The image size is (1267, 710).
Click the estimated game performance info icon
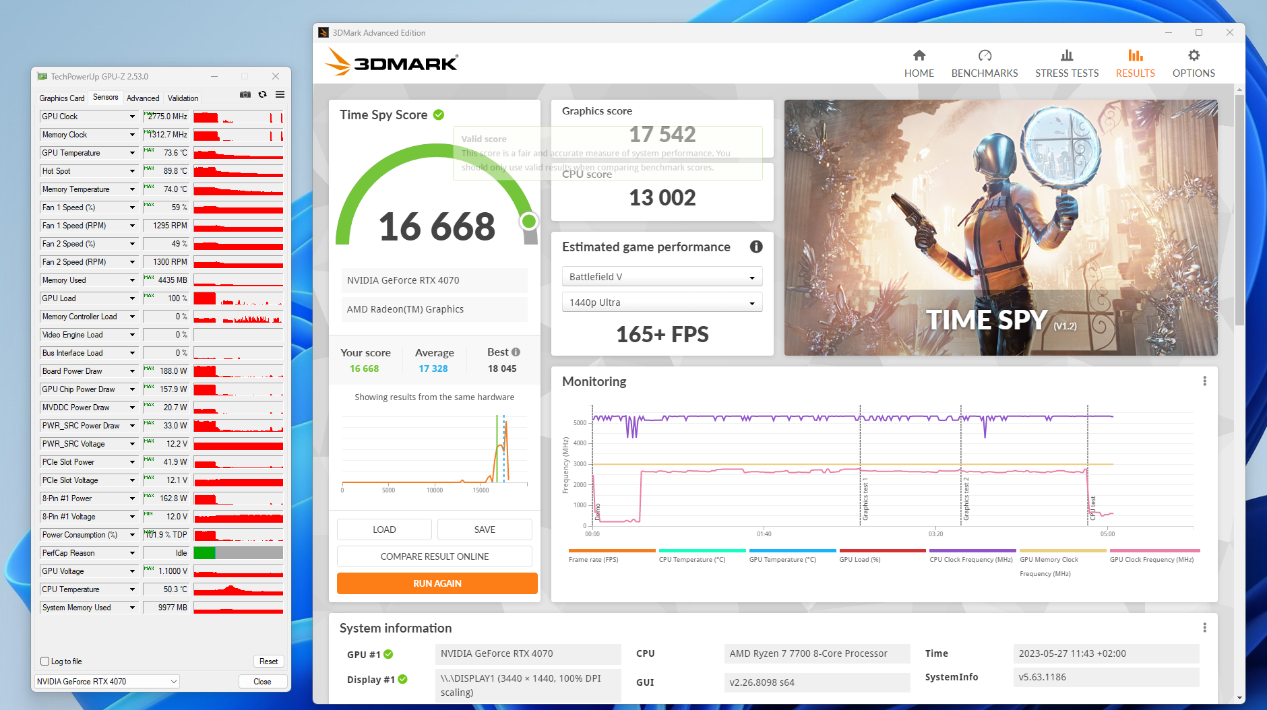tap(756, 247)
